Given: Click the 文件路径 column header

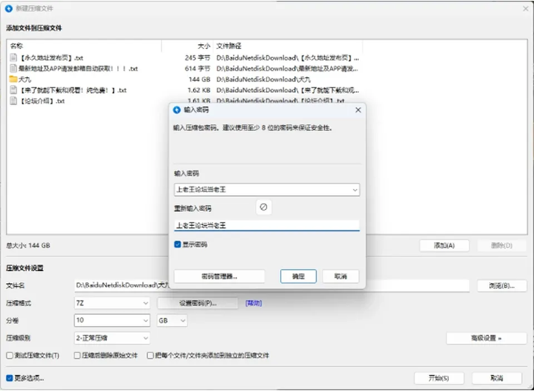Looking at the screenshot, I should click(x=288, y=46).
